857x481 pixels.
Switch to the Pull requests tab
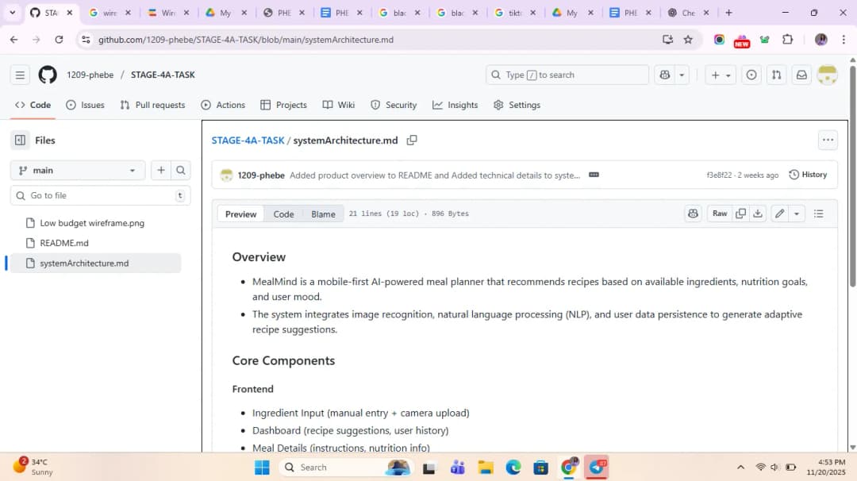coord(153,105)
